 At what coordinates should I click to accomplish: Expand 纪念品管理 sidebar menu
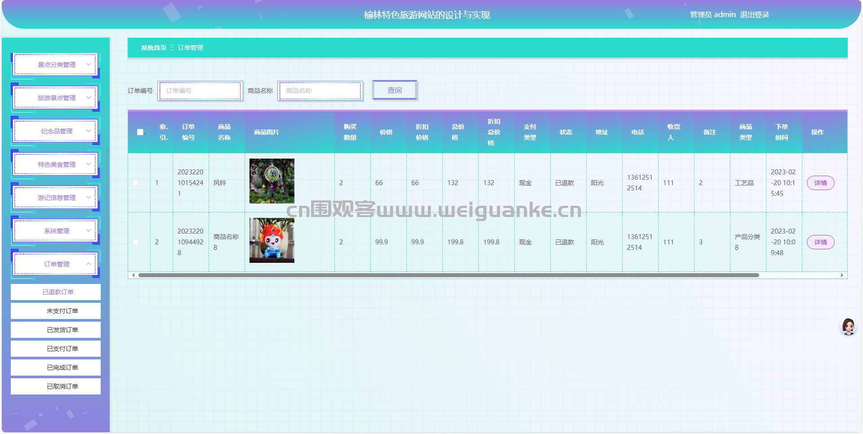point(55,131)
